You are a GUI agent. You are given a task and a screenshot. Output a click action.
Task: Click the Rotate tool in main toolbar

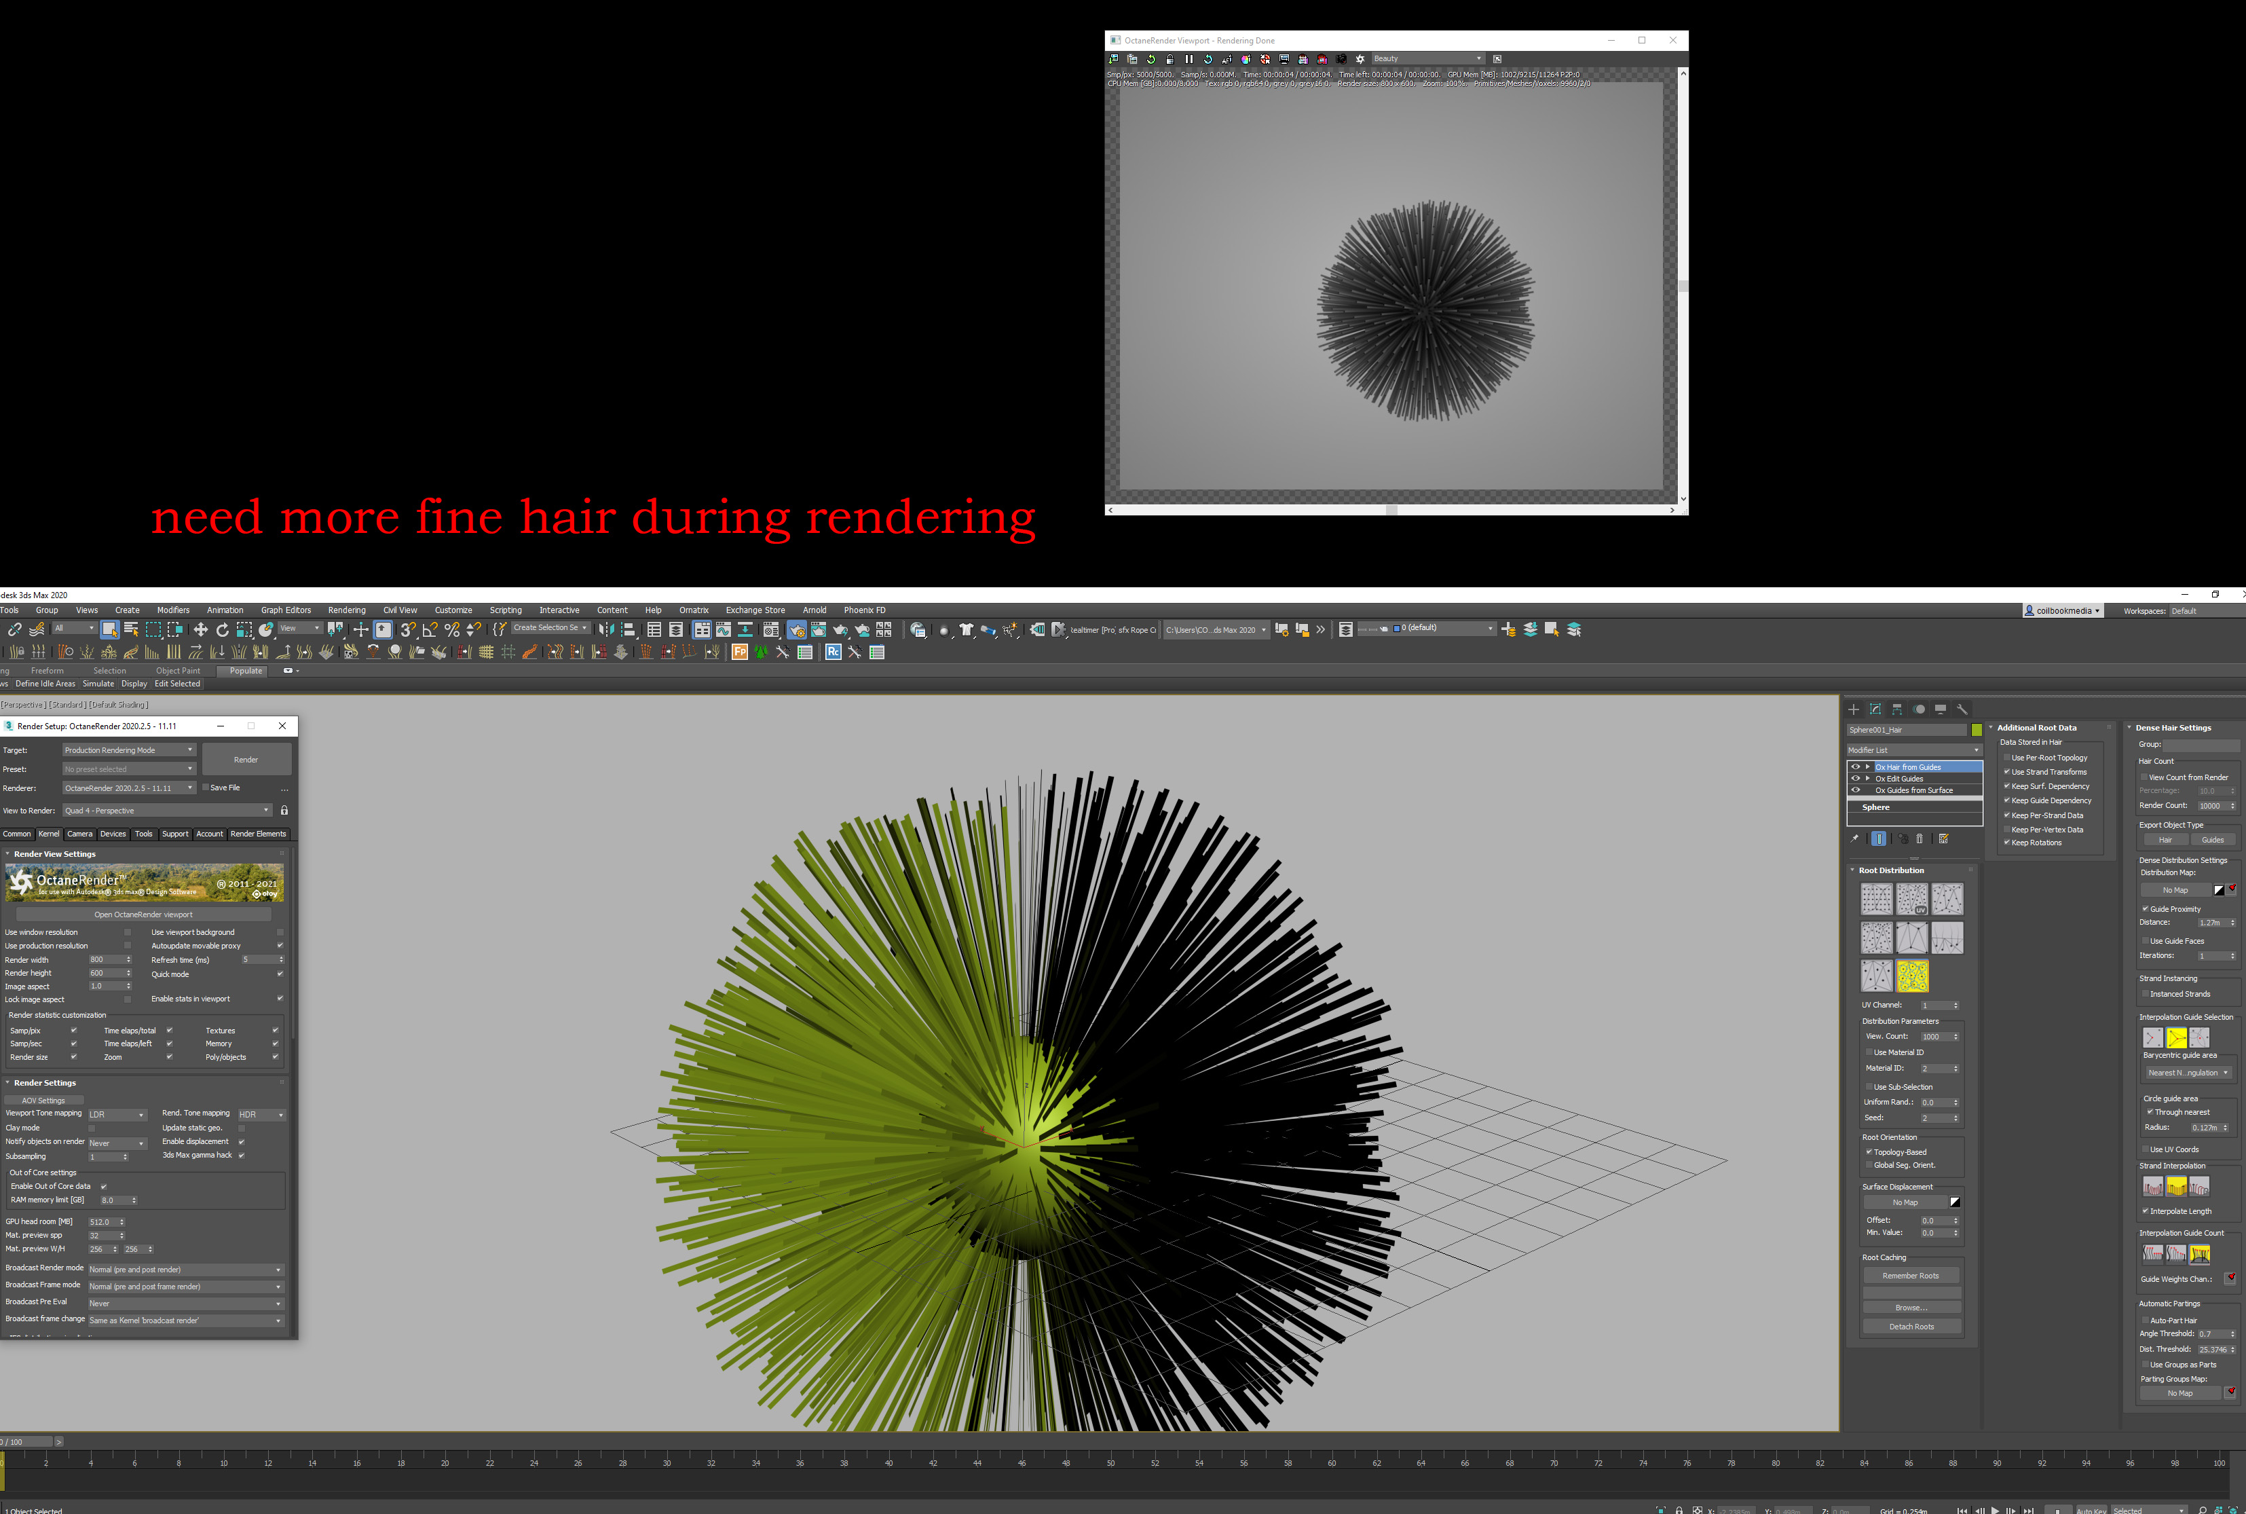[x=222, y=629]
